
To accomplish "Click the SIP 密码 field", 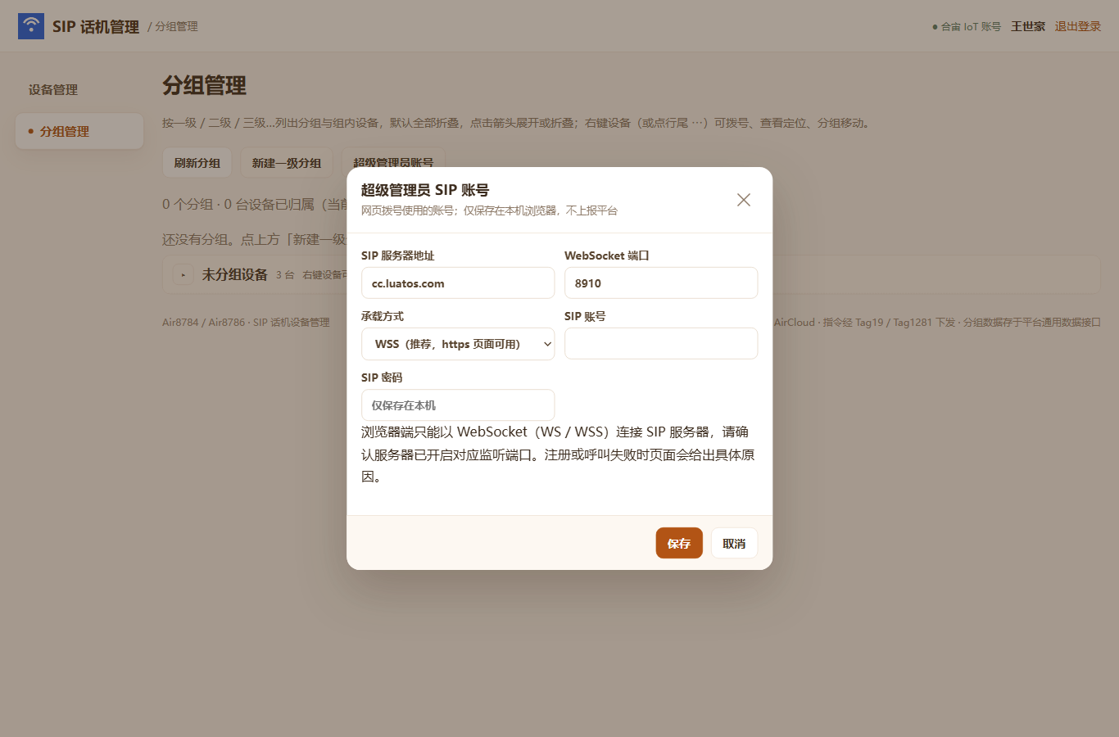I will tap(458, 405).
